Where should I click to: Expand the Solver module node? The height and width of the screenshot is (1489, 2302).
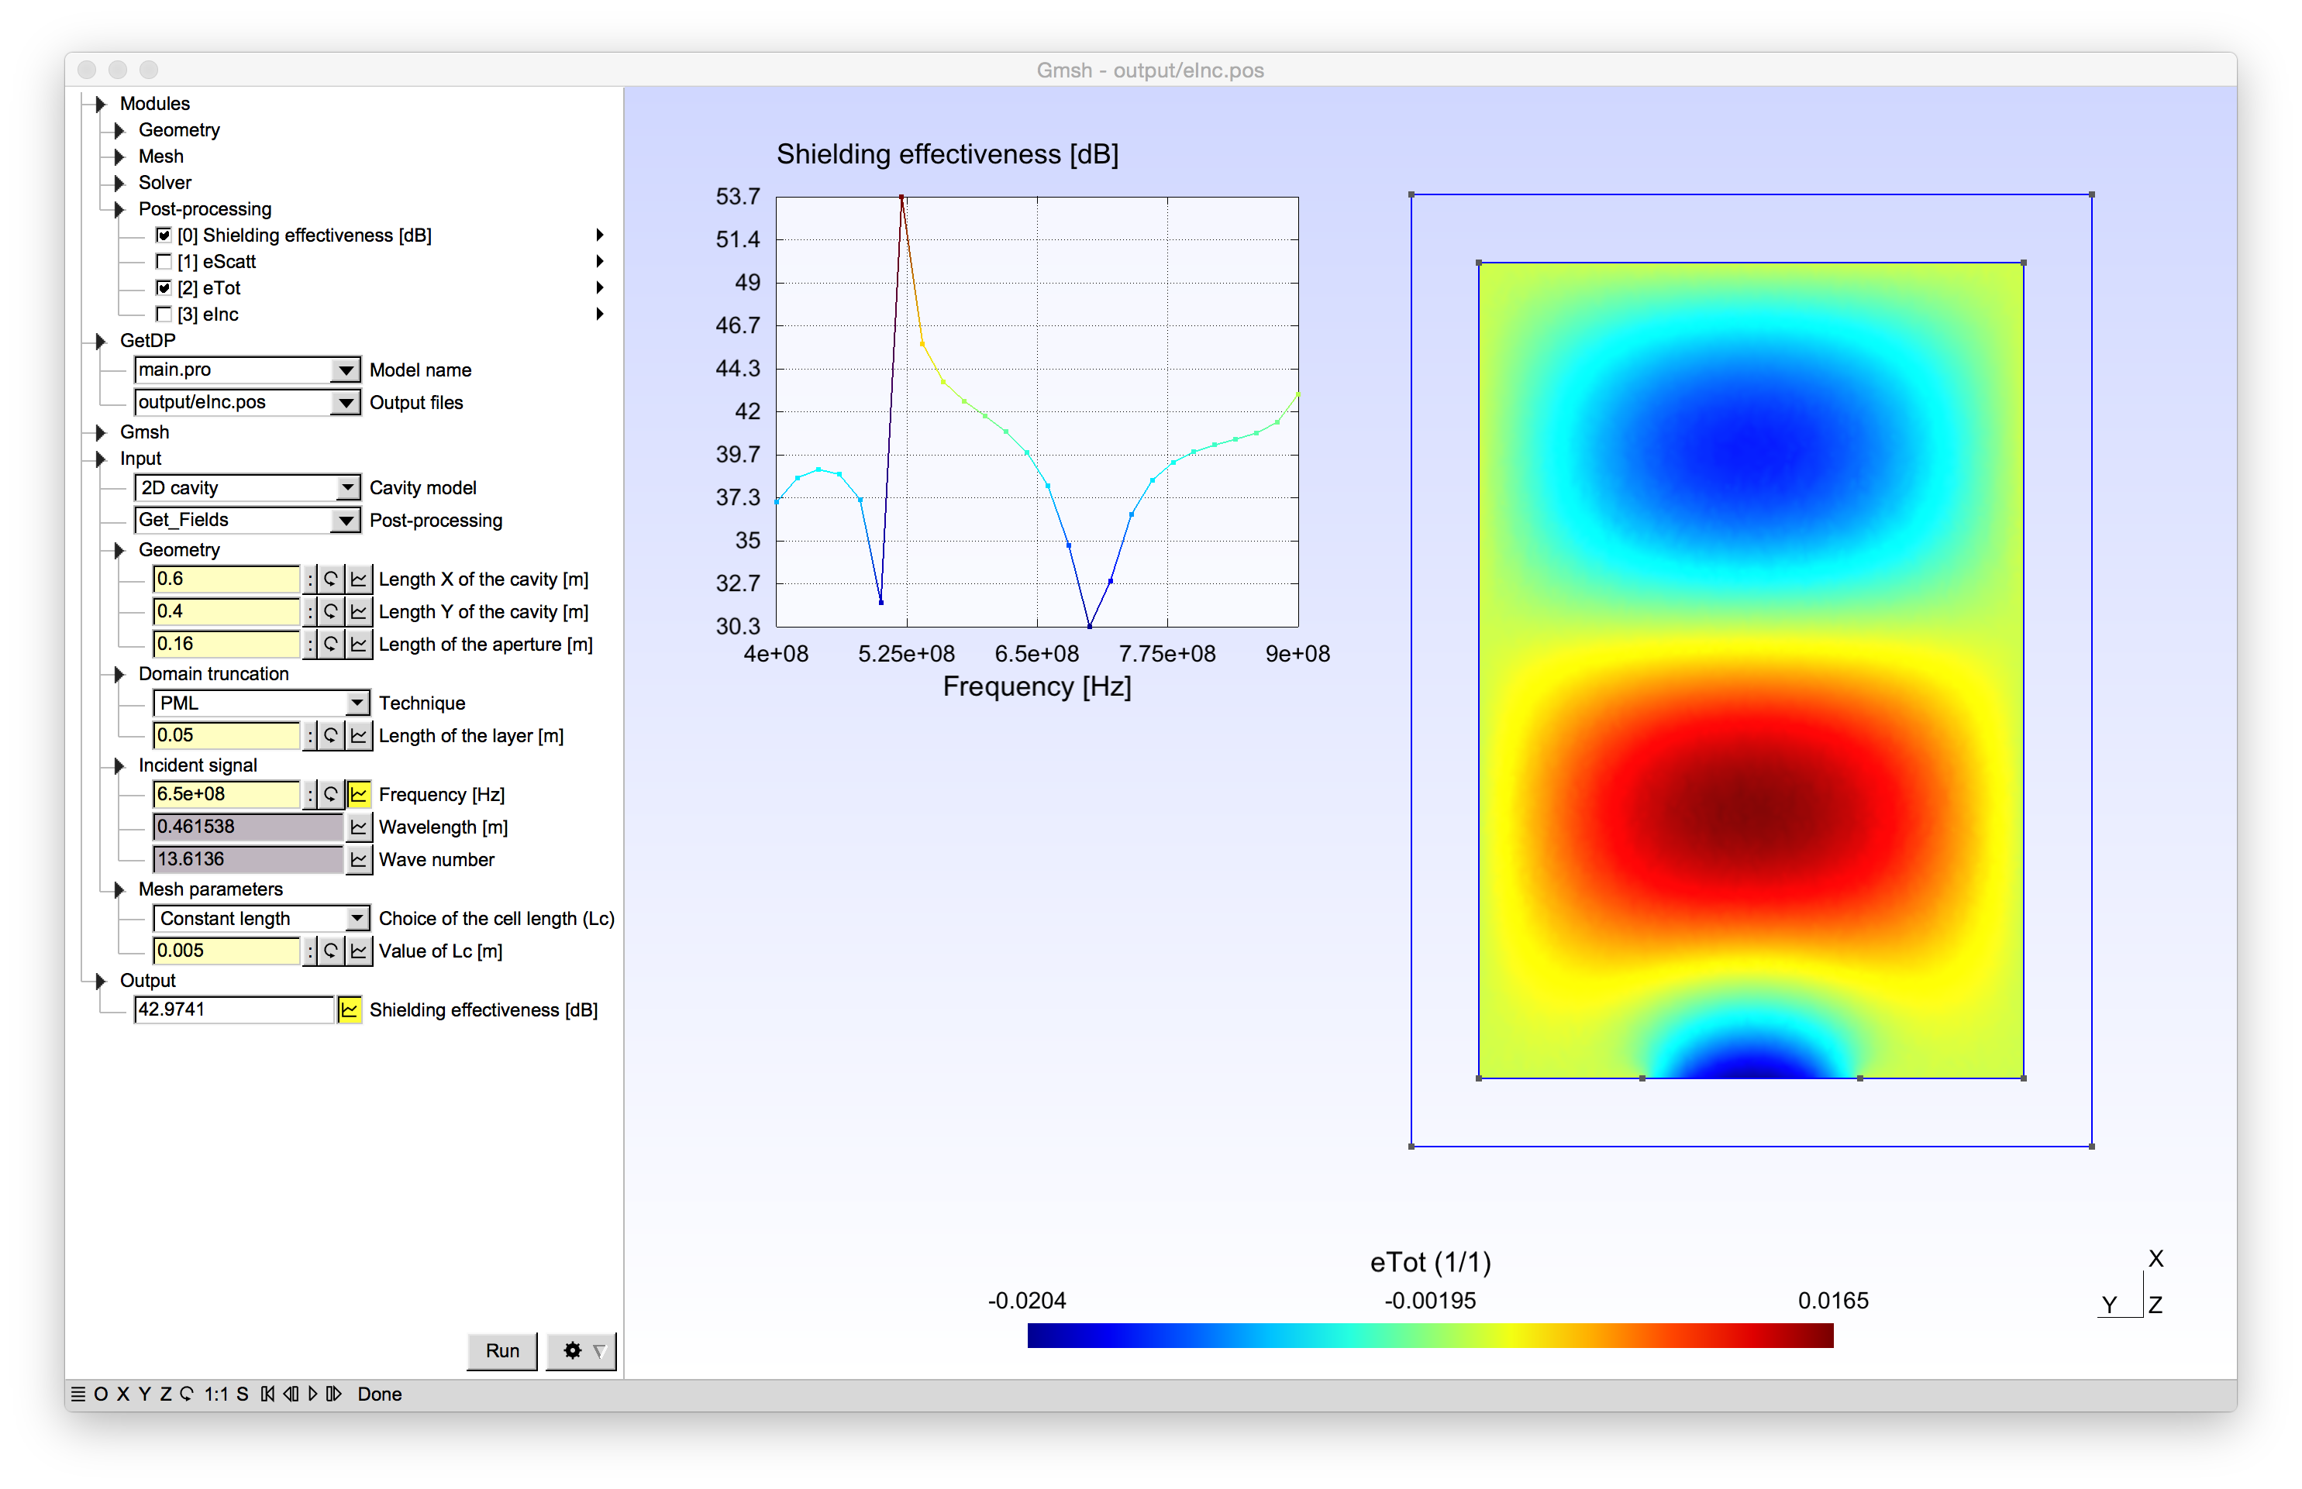119,182
